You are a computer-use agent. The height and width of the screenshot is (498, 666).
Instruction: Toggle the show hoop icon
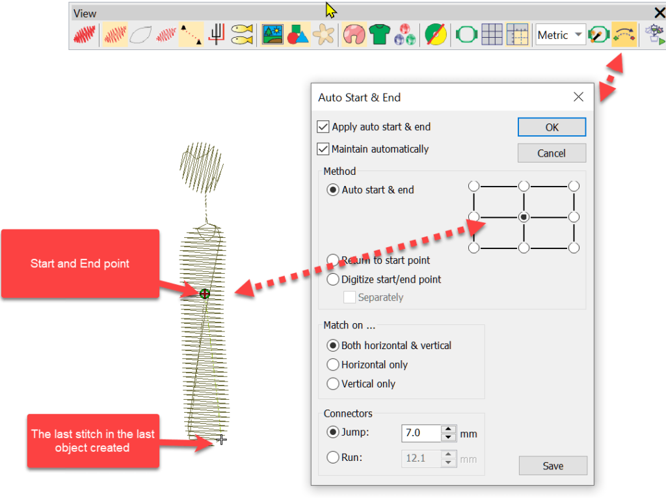(x=467, y=34)
